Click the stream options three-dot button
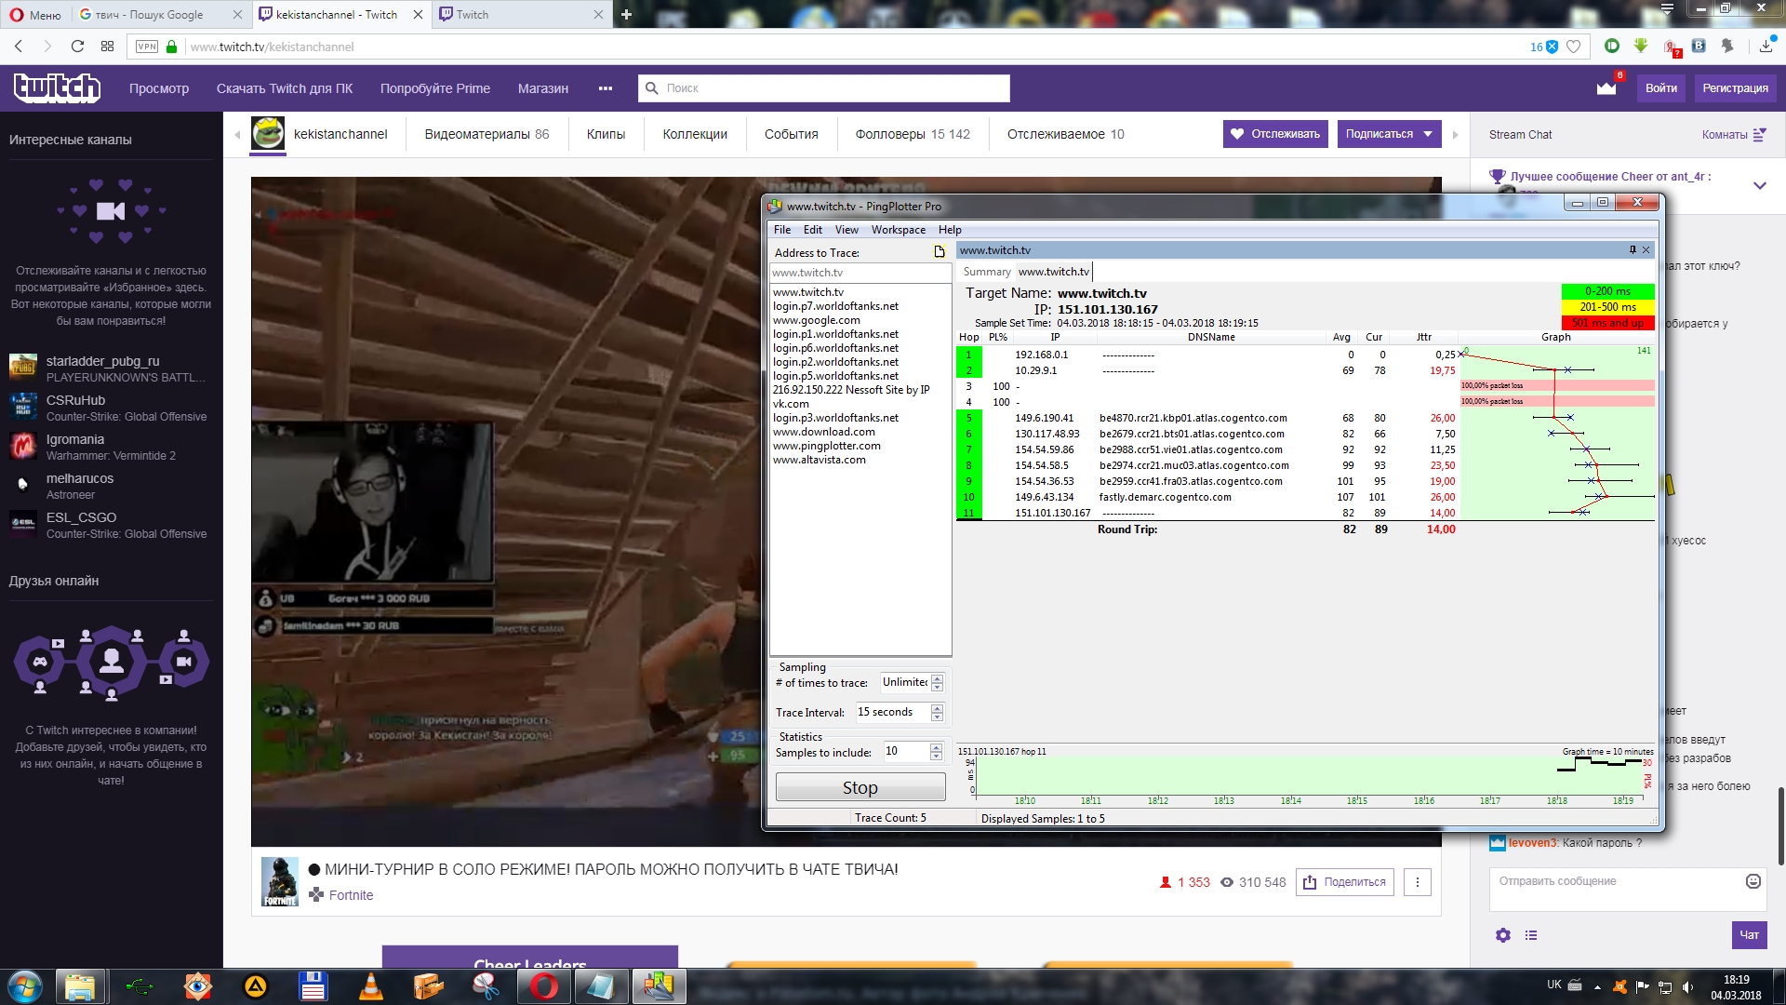Viewport: 1786px width, 1005px height. [x=1418, y=882]
